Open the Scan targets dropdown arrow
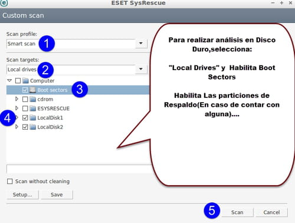 (x=141, y=69)
